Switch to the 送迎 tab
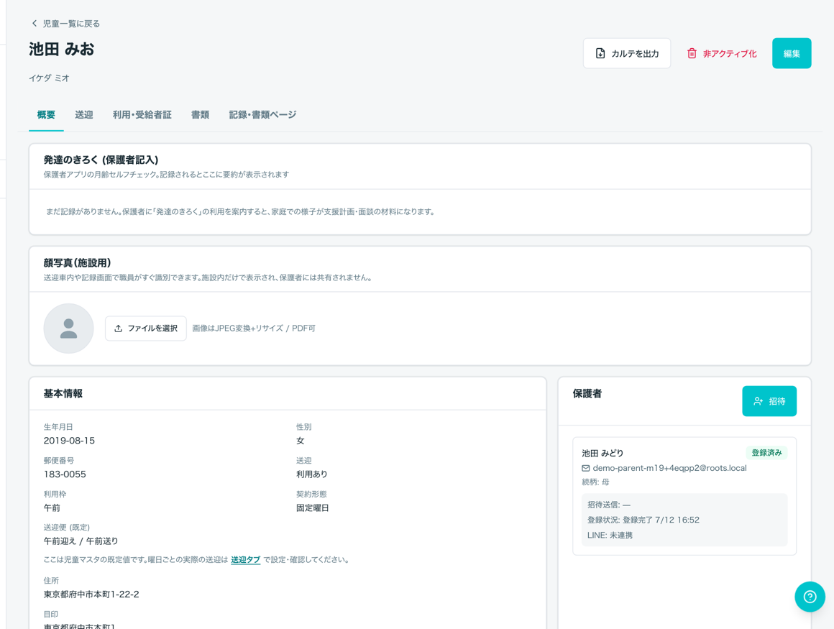Screen dimensions: 834x629 tap(84, 115)
